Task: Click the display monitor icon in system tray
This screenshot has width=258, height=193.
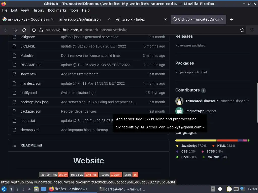Action: [x=236, y=189]
